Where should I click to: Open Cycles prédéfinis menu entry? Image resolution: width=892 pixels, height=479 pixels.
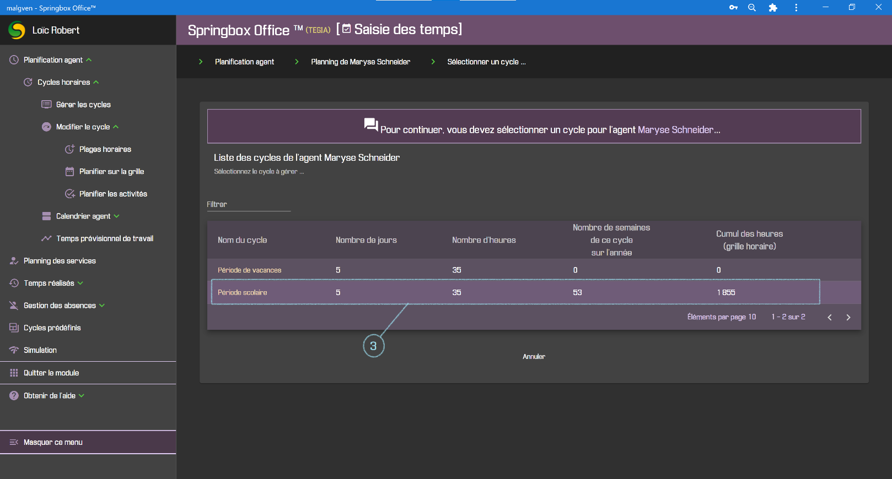point(52,328)
